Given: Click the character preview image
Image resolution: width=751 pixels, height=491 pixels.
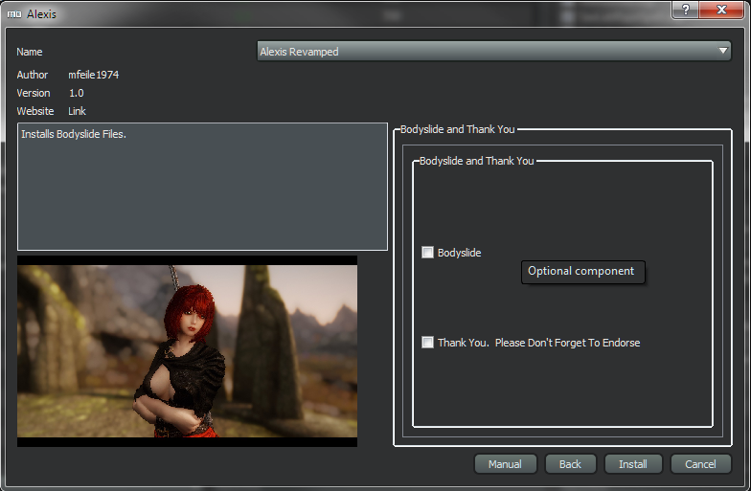Looking at the screenshot, I should pos(187,350).
